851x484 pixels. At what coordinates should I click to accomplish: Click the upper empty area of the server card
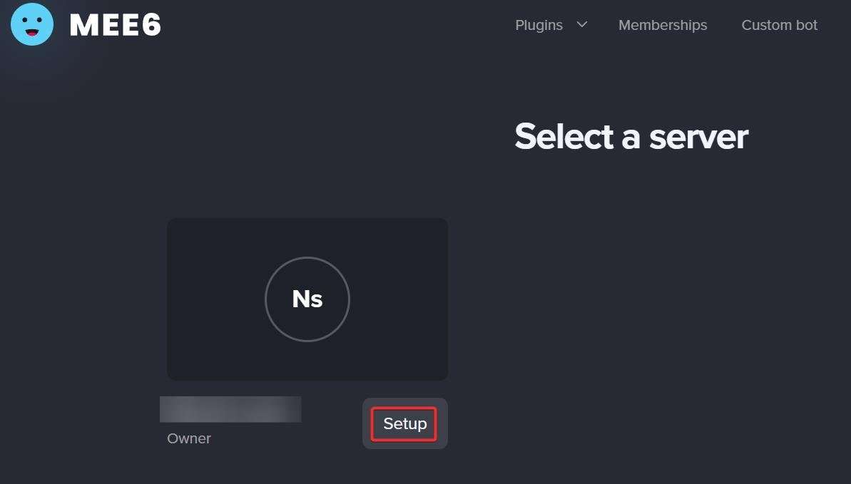coord(307,237)
